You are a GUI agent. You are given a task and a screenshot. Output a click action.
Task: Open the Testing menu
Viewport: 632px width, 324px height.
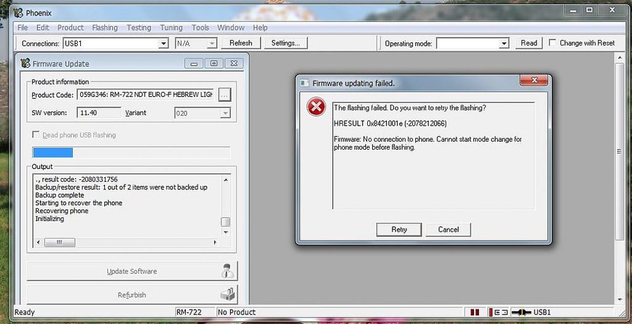tap(138, 28)
